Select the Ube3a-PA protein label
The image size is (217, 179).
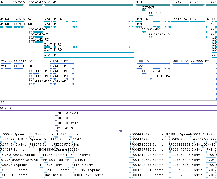click(181, 61)
